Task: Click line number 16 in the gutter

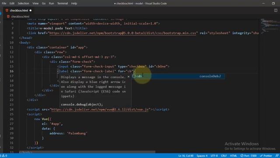Action: pyautogui.click(x=11, y=71)
